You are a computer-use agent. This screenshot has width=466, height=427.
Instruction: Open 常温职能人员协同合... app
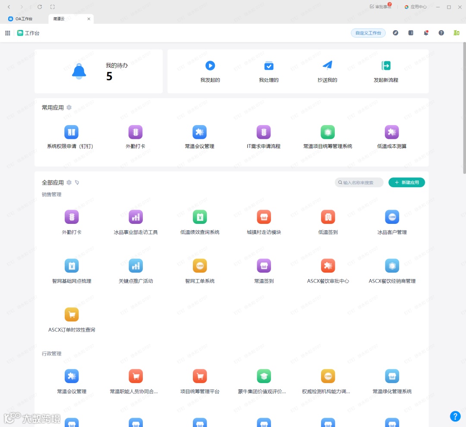pos(136,376)
